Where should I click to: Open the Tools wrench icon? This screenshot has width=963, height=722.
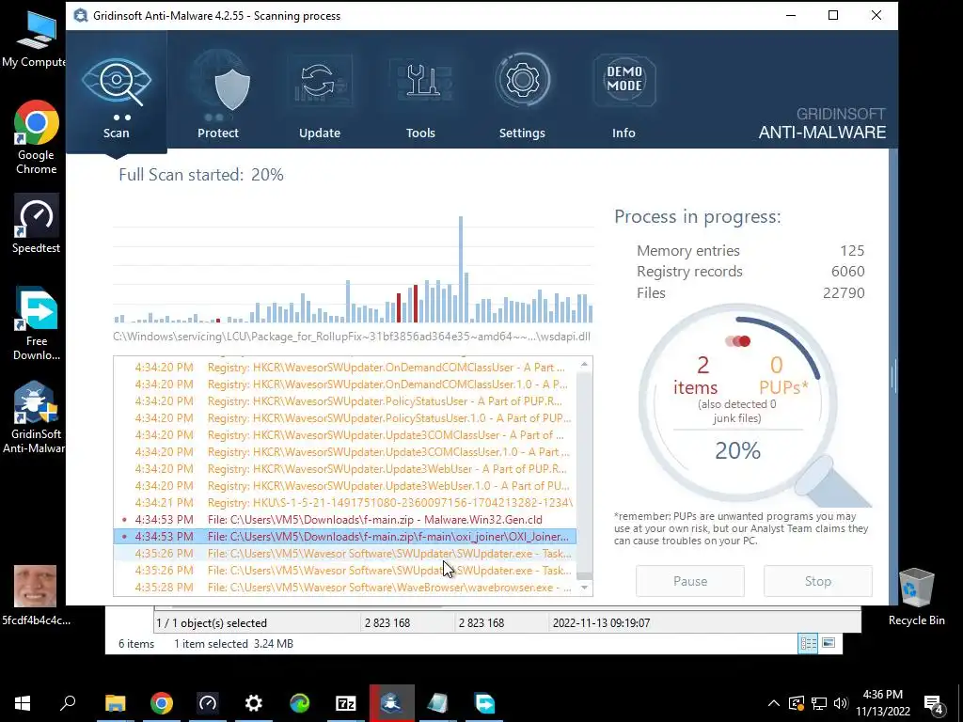[420, 82]
